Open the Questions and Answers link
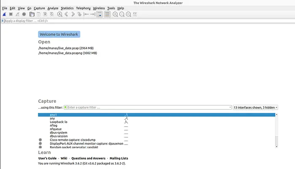 coord(88,158)
